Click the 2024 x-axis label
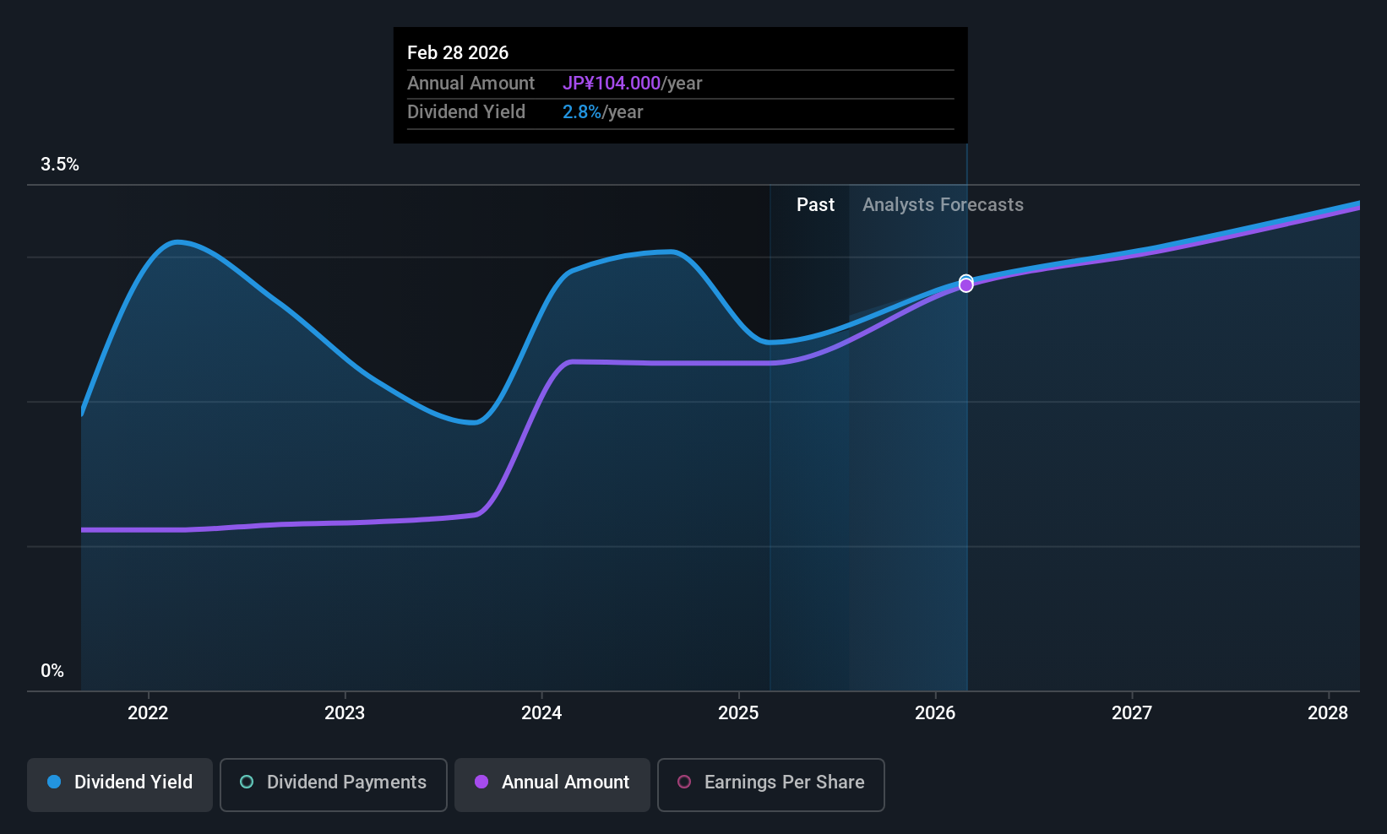Screen dimensions: 1387x834 [541, 713]
